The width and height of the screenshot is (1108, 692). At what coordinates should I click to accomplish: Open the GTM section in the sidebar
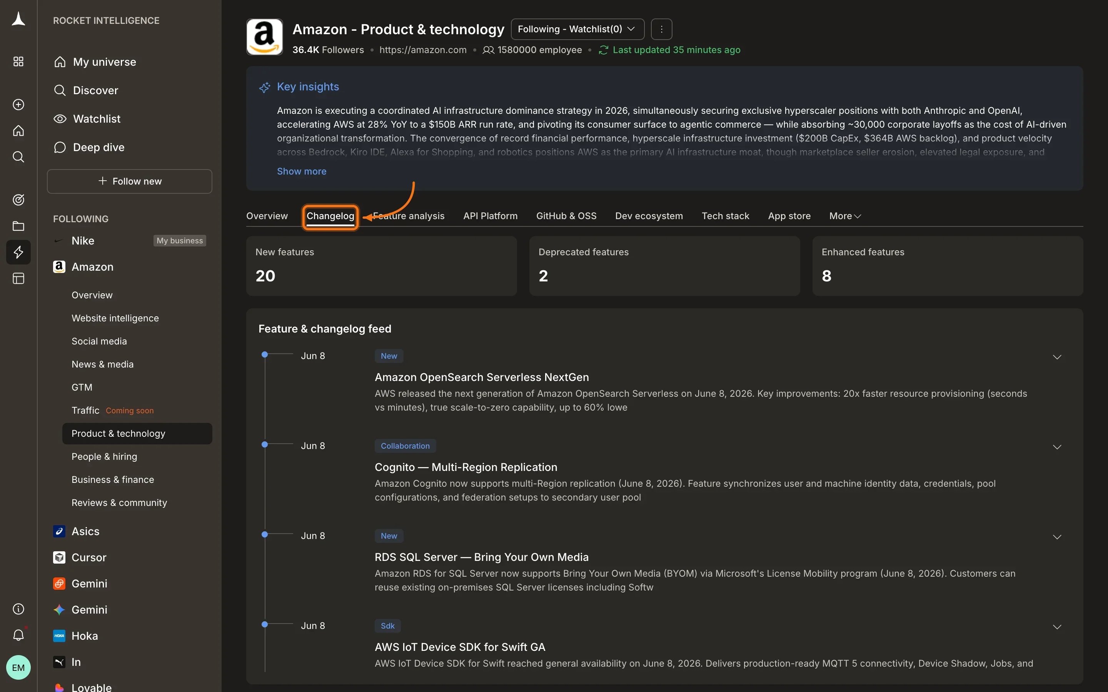tap(82, 387)
